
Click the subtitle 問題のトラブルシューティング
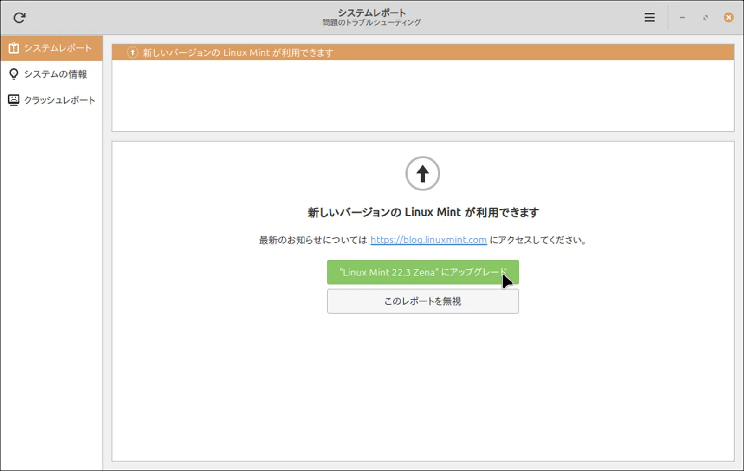pyautogui.click(x=371, y=22)
